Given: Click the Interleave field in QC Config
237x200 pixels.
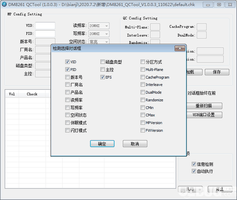Looking at the screenshot, I should pos(155,35).
